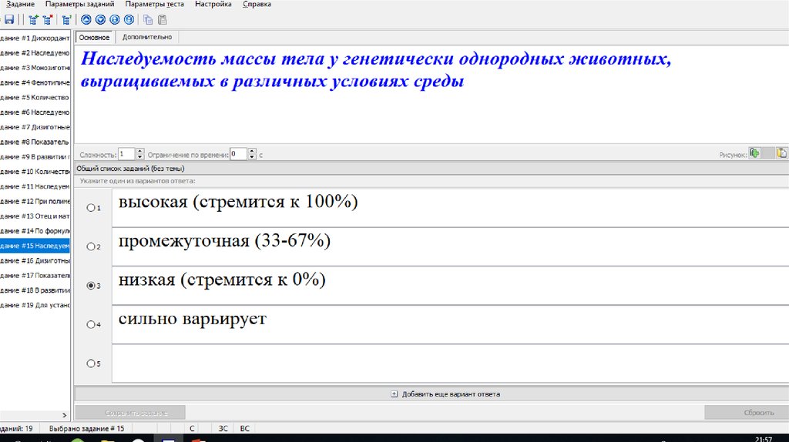789x442 pixels.
Task: Open the 'Настройка' menu
Action: click(x=213, y=5)
